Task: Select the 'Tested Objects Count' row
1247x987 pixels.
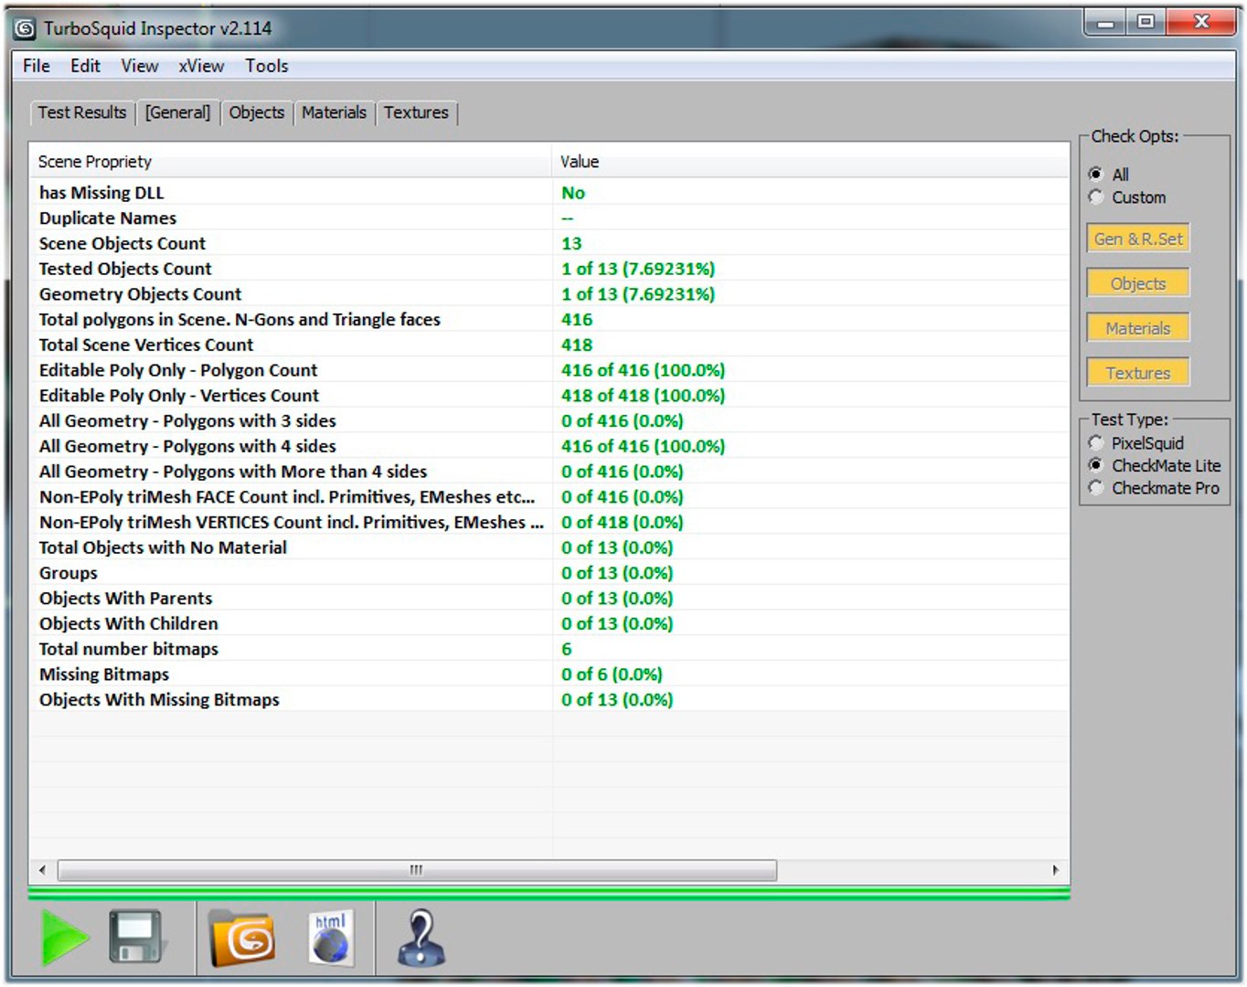Action: coord(549,269)
